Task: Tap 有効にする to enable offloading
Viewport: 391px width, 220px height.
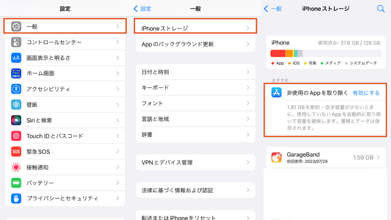Action: coord(366,93)
